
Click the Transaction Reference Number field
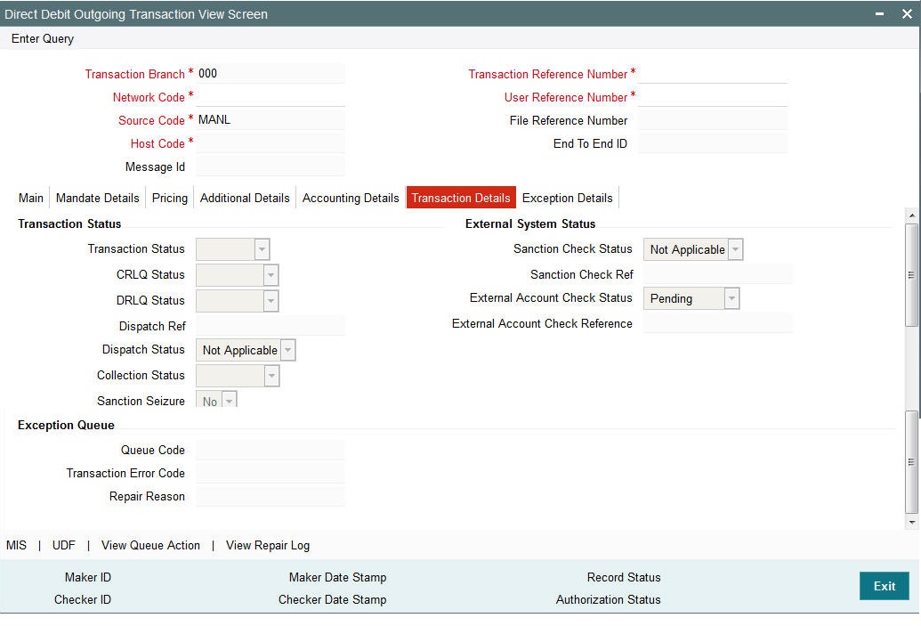pos(712,73)
